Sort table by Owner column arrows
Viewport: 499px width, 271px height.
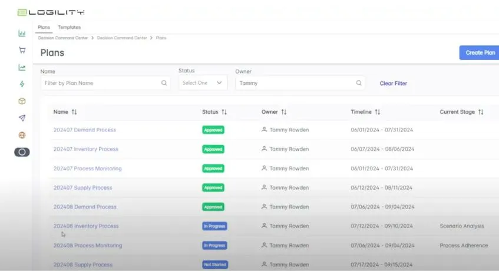(284, 112)
